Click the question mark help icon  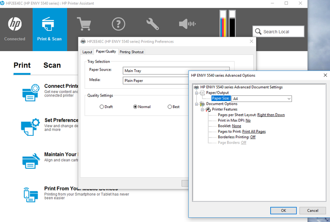118,24
